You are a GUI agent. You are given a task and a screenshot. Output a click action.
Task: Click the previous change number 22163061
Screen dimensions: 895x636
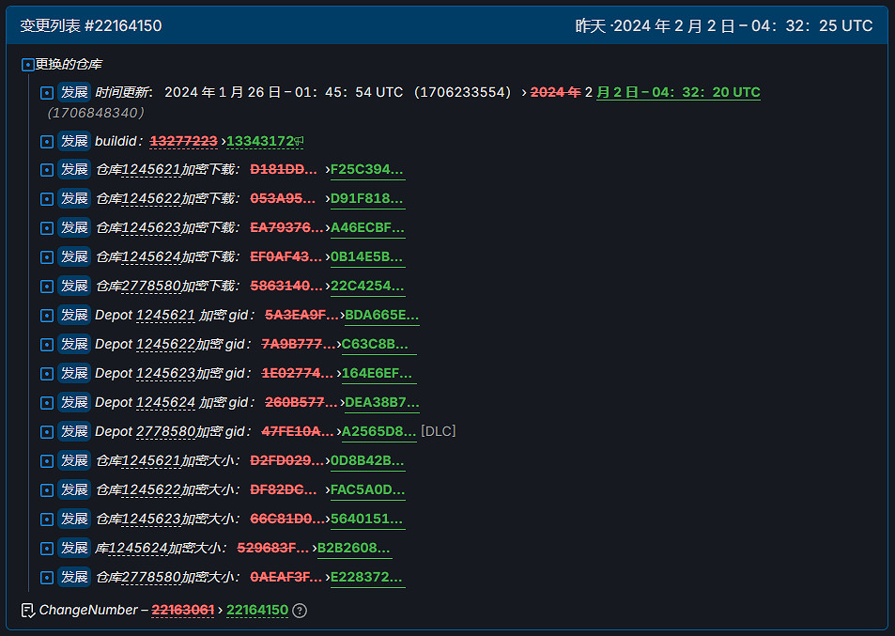pyautogui.click(x=183, y=611)
